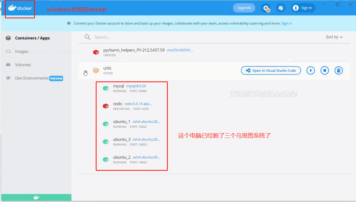Close the Docker Desktop window
This screenshot has width=356, height=202.
350,5
